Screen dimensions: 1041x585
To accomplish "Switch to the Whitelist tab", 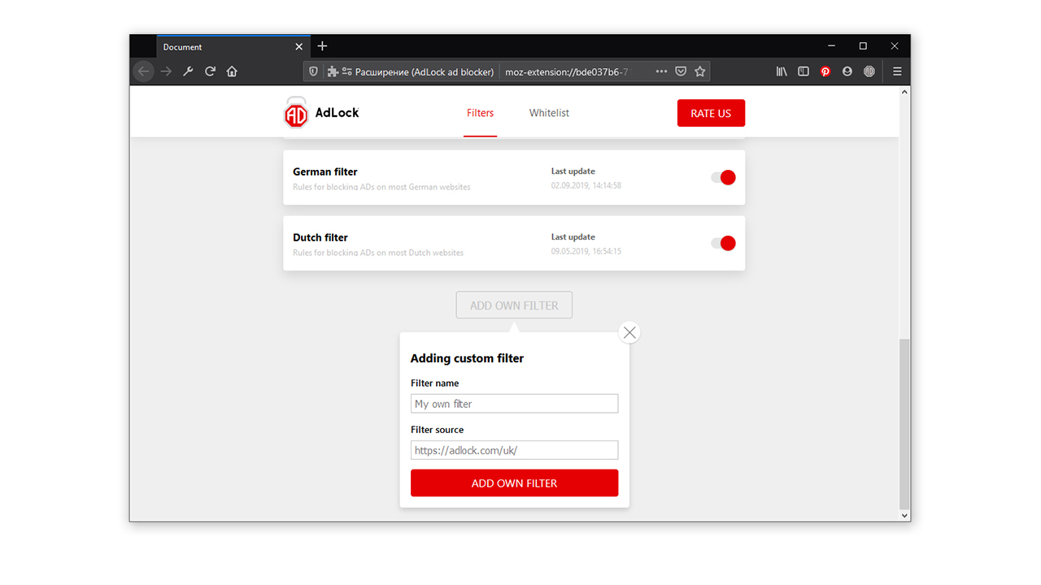I will tap(549, 113).
